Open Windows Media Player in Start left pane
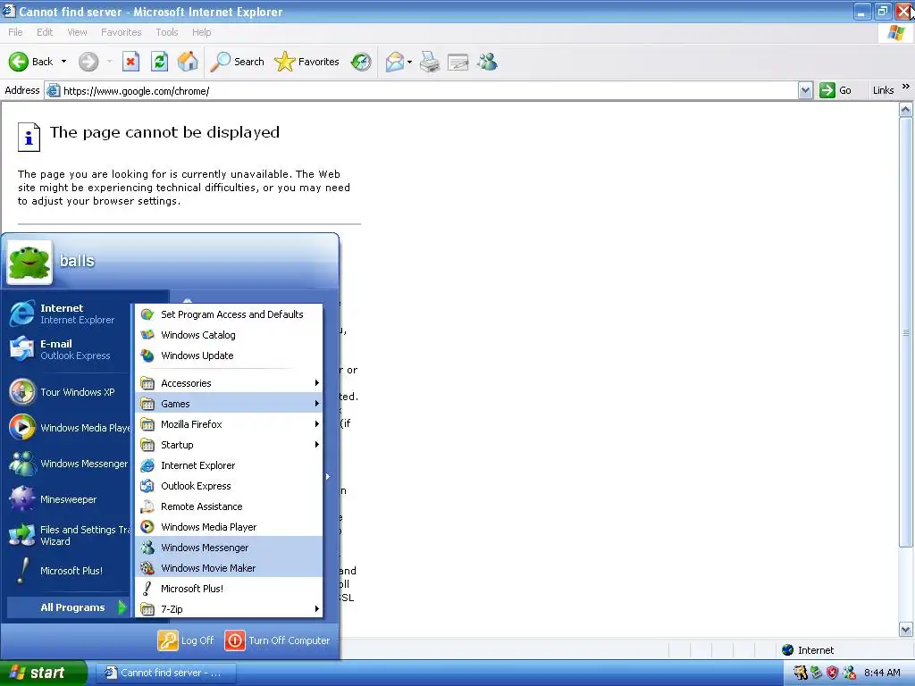Image resolution: width=915 pixels, height=686 pixels. click(x=68, y=428)
